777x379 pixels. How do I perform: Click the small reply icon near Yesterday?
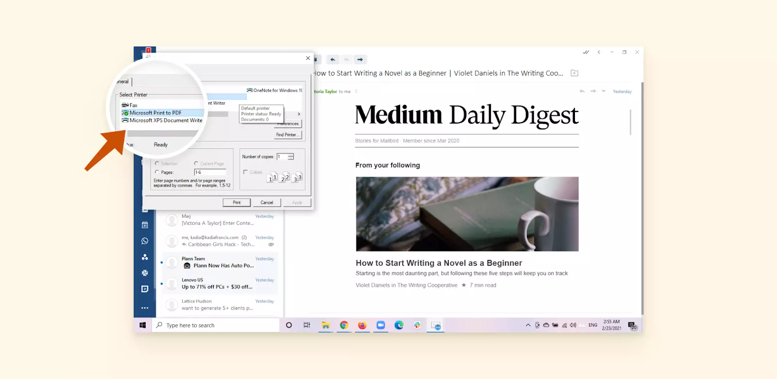pyautogui.click(x=582, y=91)
